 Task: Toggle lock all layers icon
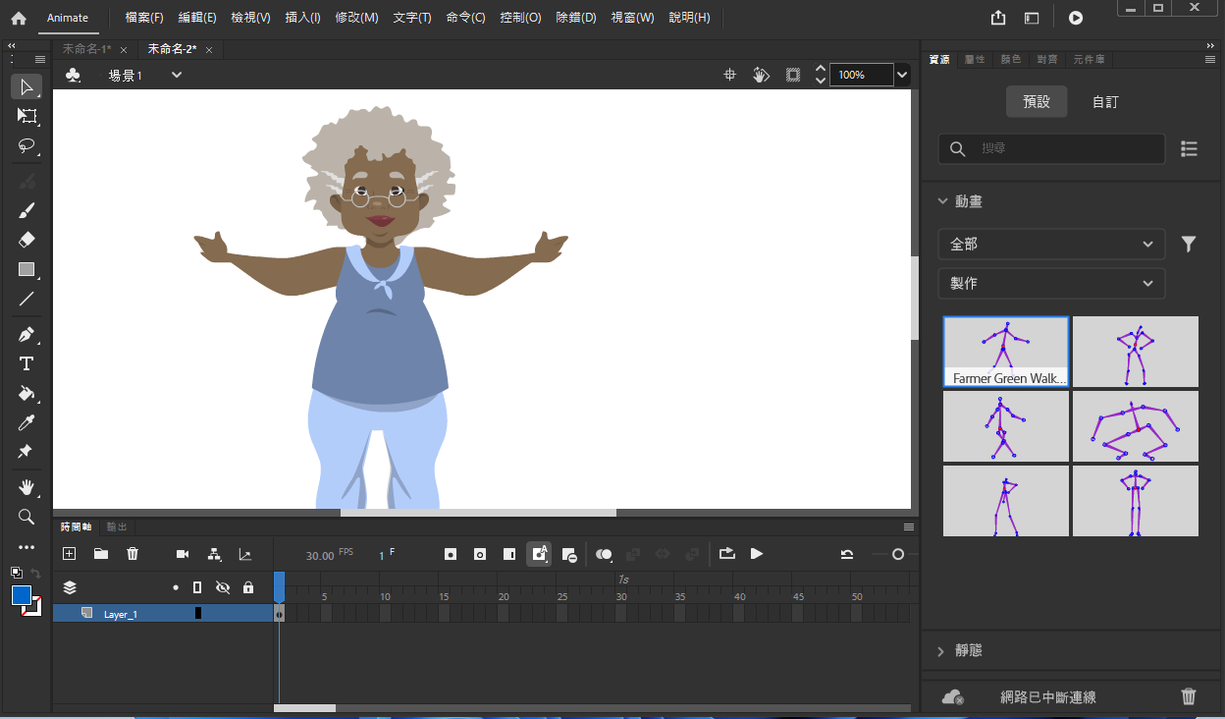[x=248, y=587]
